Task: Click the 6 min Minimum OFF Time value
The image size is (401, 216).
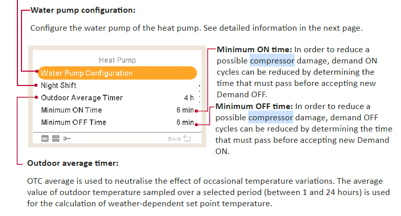Action: tap(185, 122)
